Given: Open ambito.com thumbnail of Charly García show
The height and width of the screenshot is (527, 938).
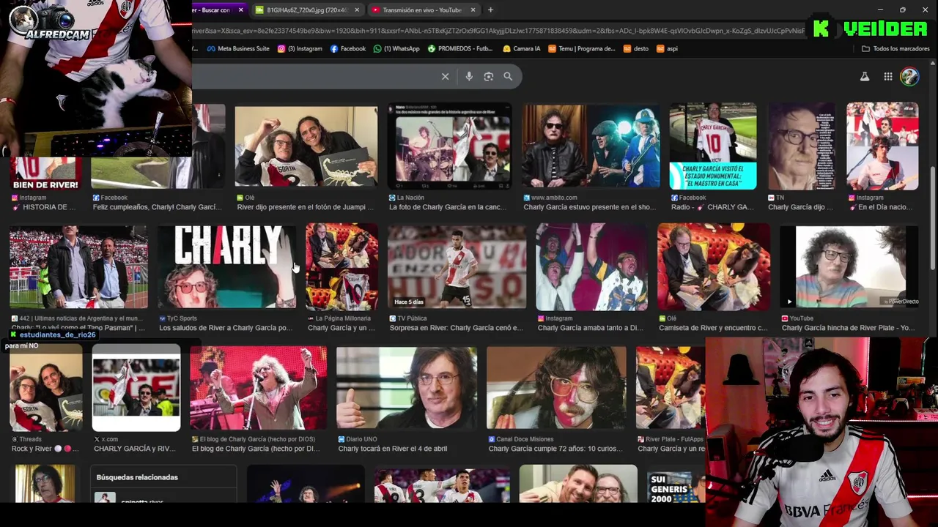Looking at the screenshot, I should (591, 146).
